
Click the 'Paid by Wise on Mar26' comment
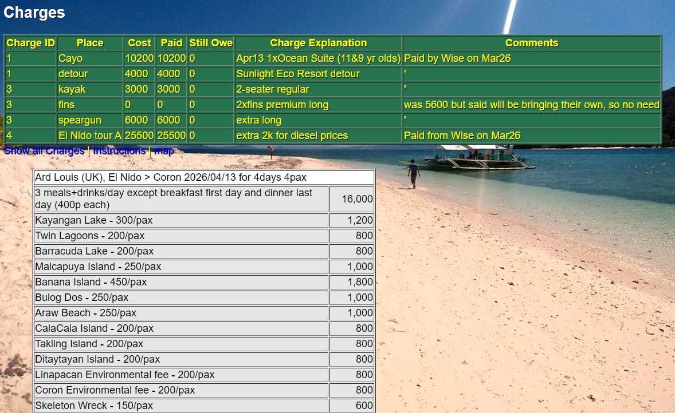click(457, 58)
